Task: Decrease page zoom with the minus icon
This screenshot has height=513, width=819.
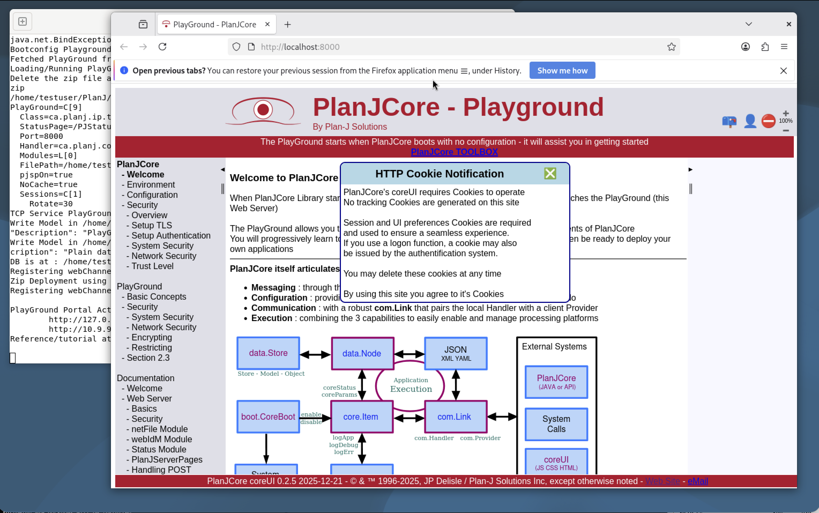Action: (x=786, y=131)
